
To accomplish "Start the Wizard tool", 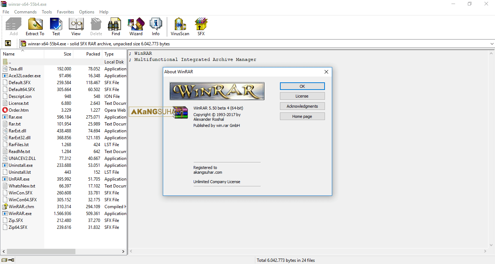I will pyautogui.click(x=136, y=26).
